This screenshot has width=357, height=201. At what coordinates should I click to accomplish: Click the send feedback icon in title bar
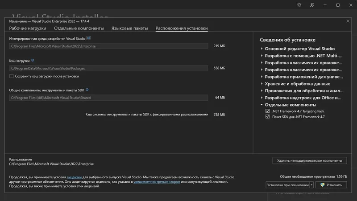coord(312,5)
